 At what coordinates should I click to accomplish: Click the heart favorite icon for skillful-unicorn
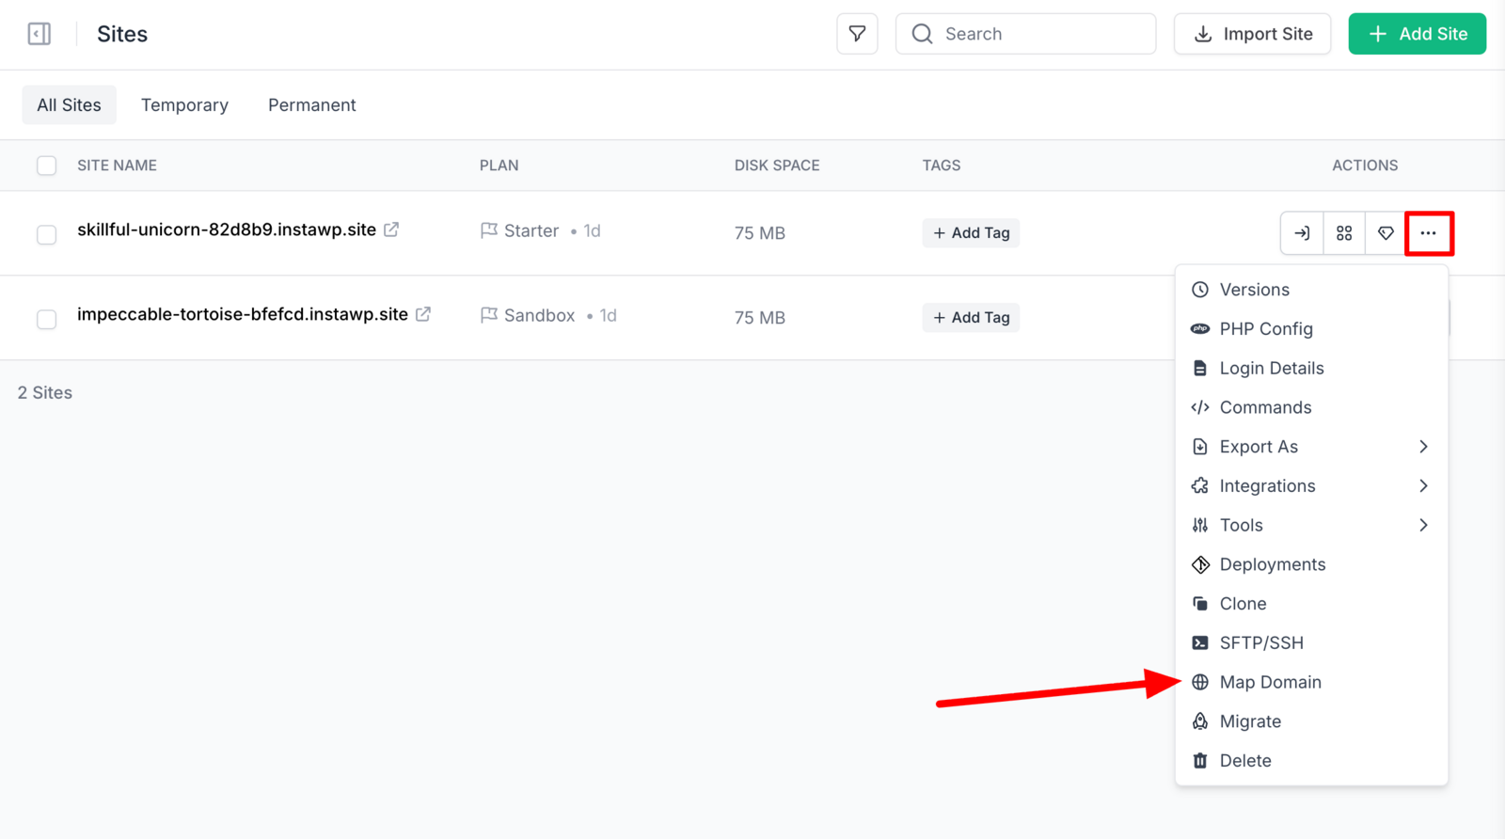1386,233
